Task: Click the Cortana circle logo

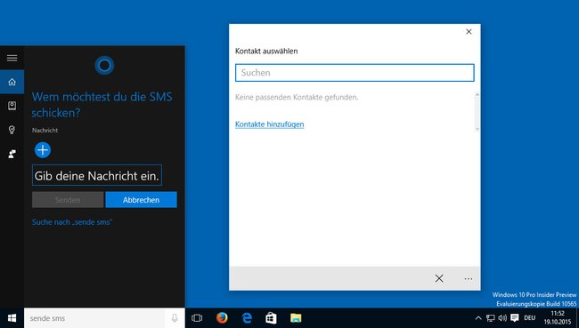Action: 104,66
